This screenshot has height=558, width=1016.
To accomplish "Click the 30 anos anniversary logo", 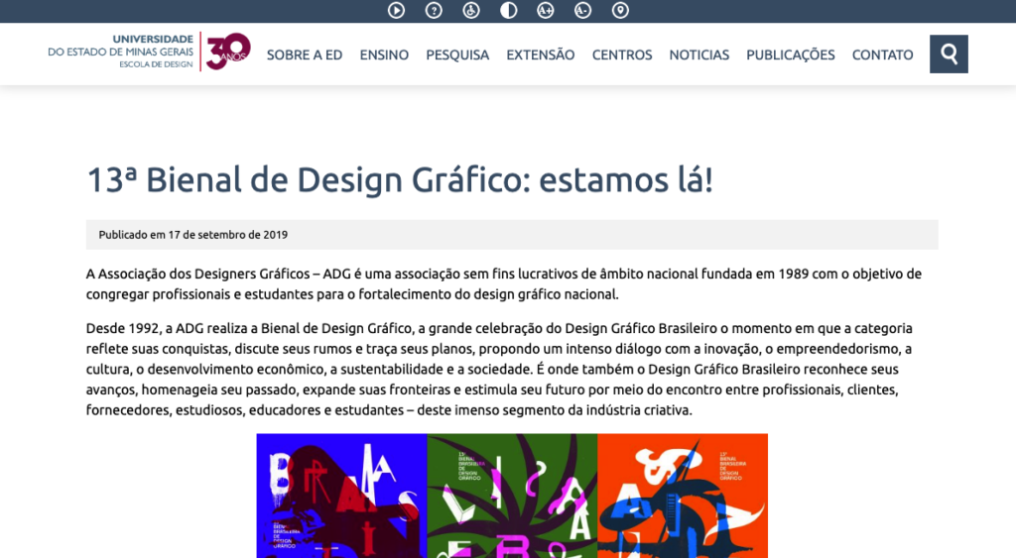I will [228, 52].
